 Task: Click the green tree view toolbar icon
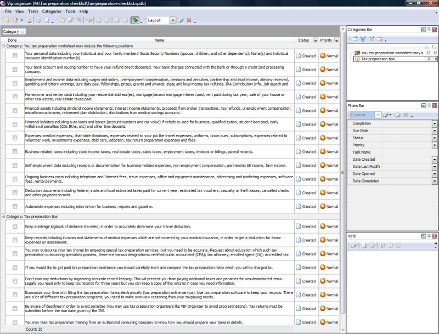135,20
